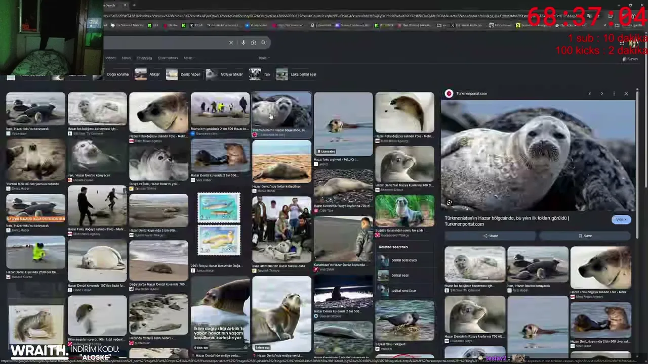
Task: Select the Deniz haber filter chip
Action: [183, 74]
